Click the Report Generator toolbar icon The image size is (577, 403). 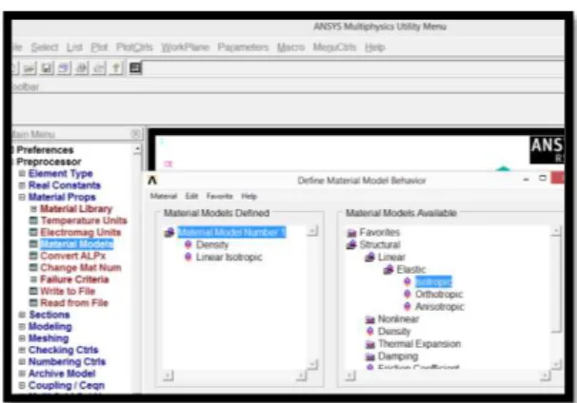(x=99, y=68)
